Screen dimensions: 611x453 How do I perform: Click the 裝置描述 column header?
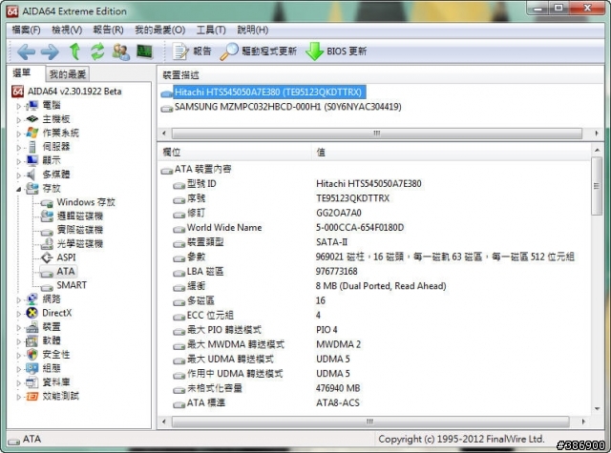pyautogui.click(x=381, y=75)
